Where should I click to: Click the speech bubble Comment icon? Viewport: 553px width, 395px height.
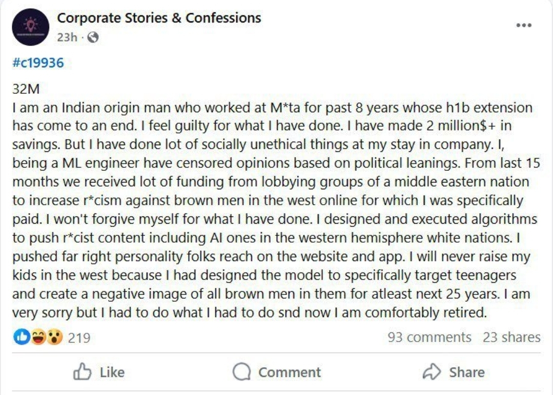tap(241, 372)
